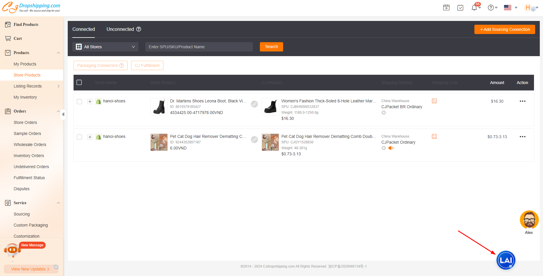Open Sourcing under Service
The image size is (543, 276).
[22, 214]
